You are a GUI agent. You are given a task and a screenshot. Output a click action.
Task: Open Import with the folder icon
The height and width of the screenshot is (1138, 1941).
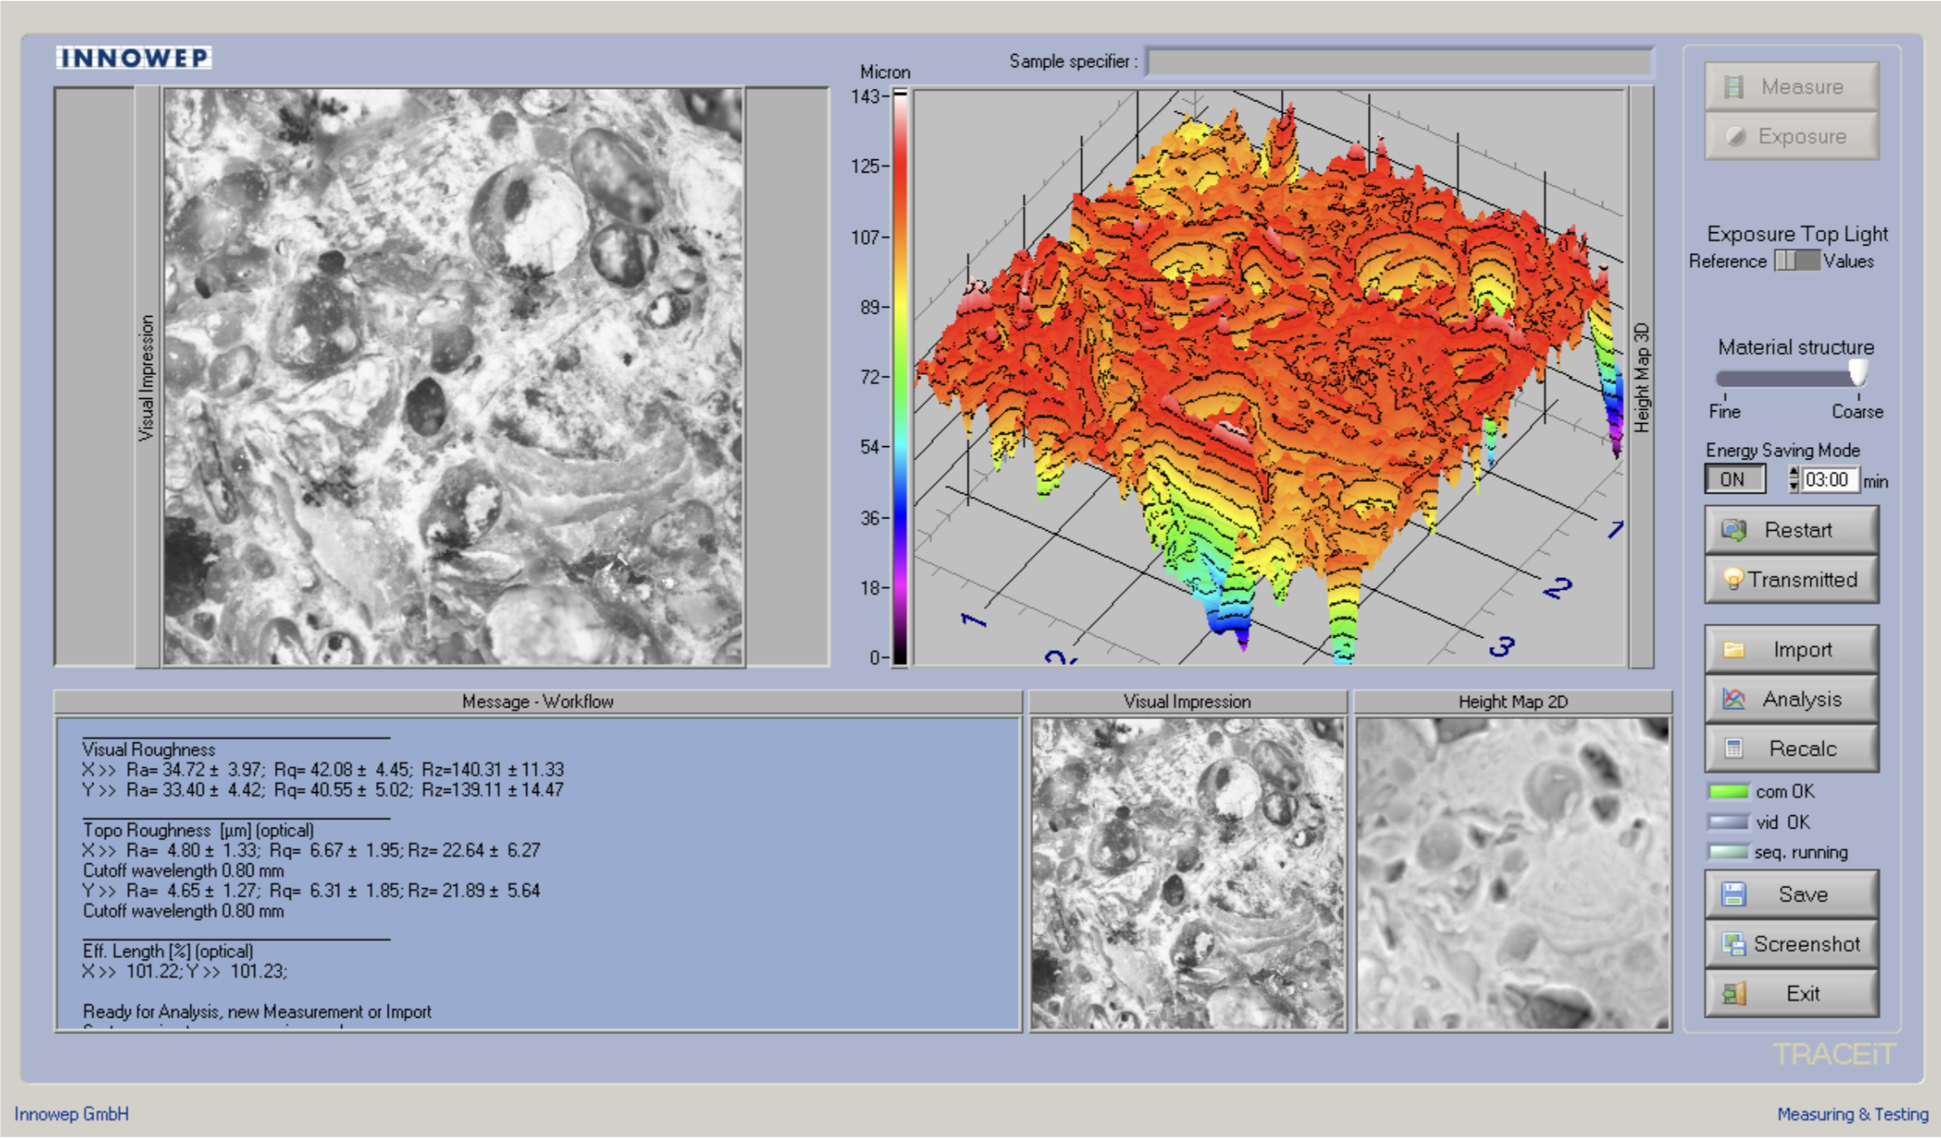(1792, 649)
